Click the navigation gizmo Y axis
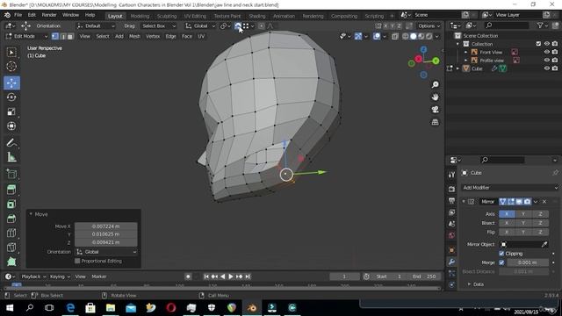The image size is (562, 316). [436, 61]
